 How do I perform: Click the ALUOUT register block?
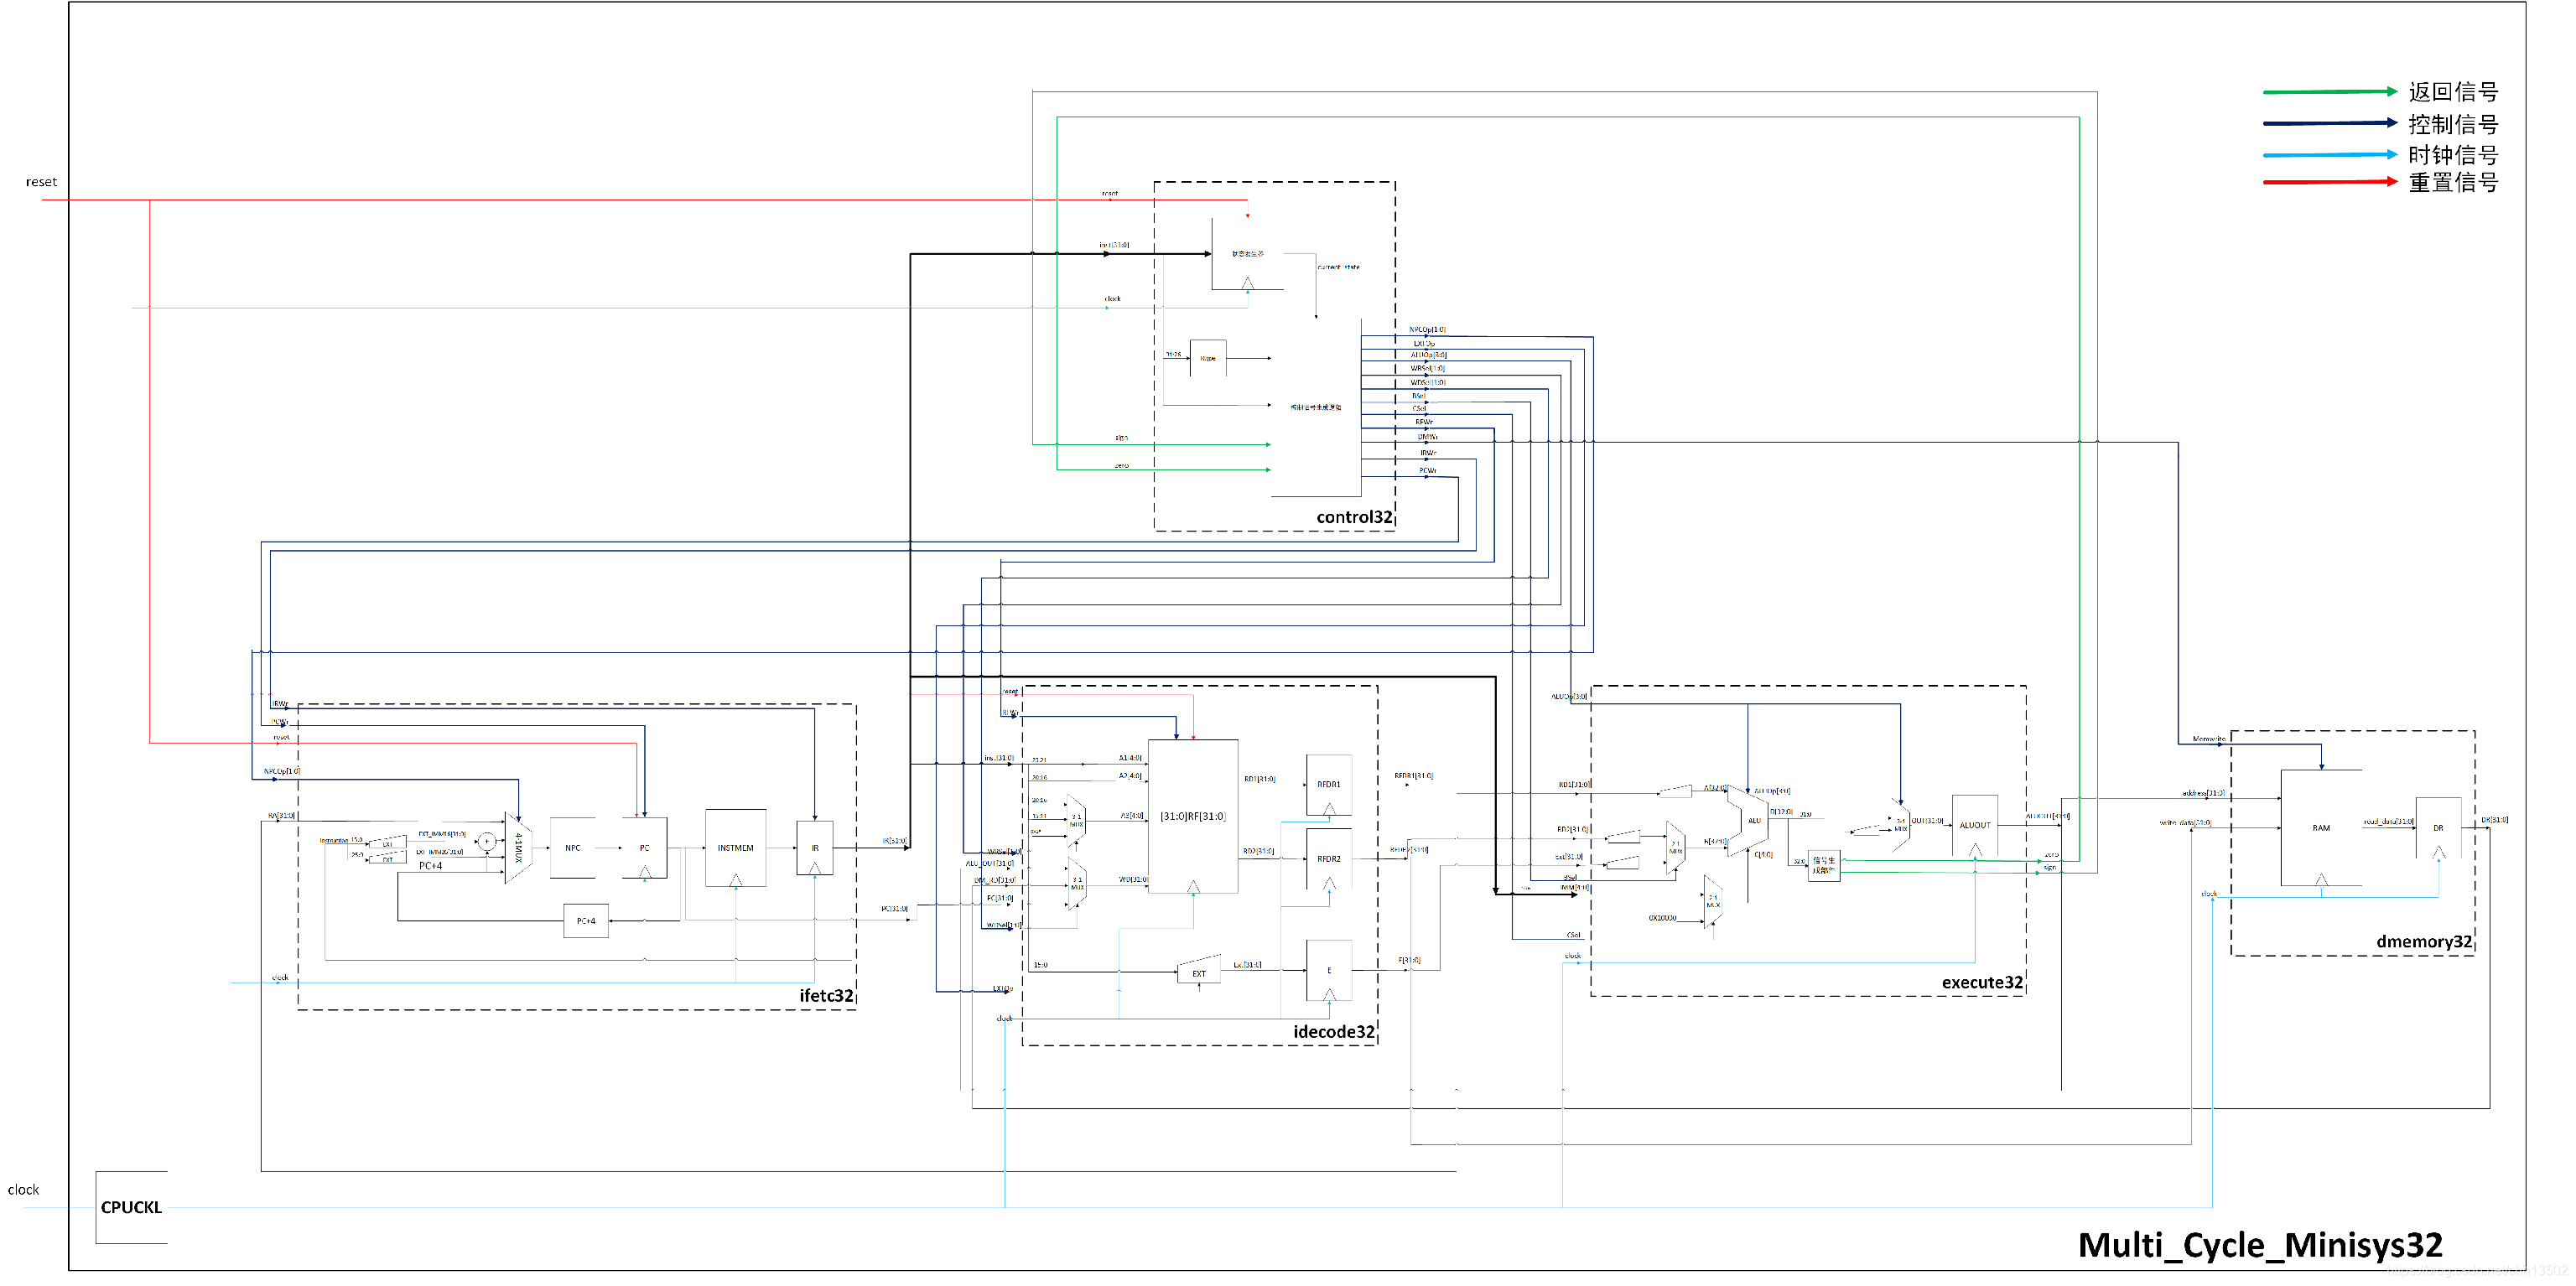tap(1974, 825)
